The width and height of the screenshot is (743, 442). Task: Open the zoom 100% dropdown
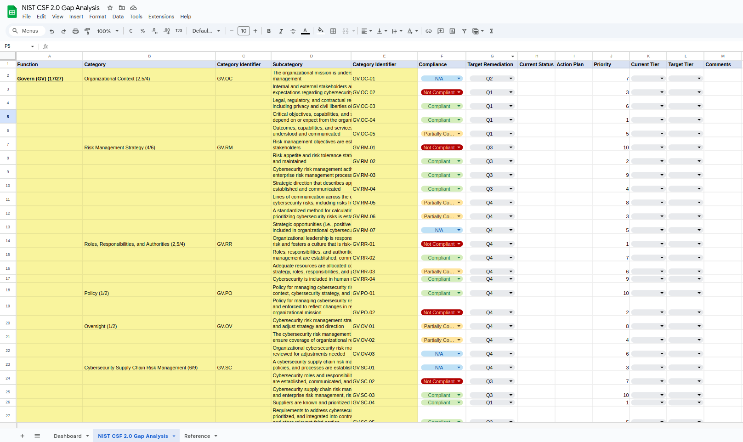(x=108, y=31)
